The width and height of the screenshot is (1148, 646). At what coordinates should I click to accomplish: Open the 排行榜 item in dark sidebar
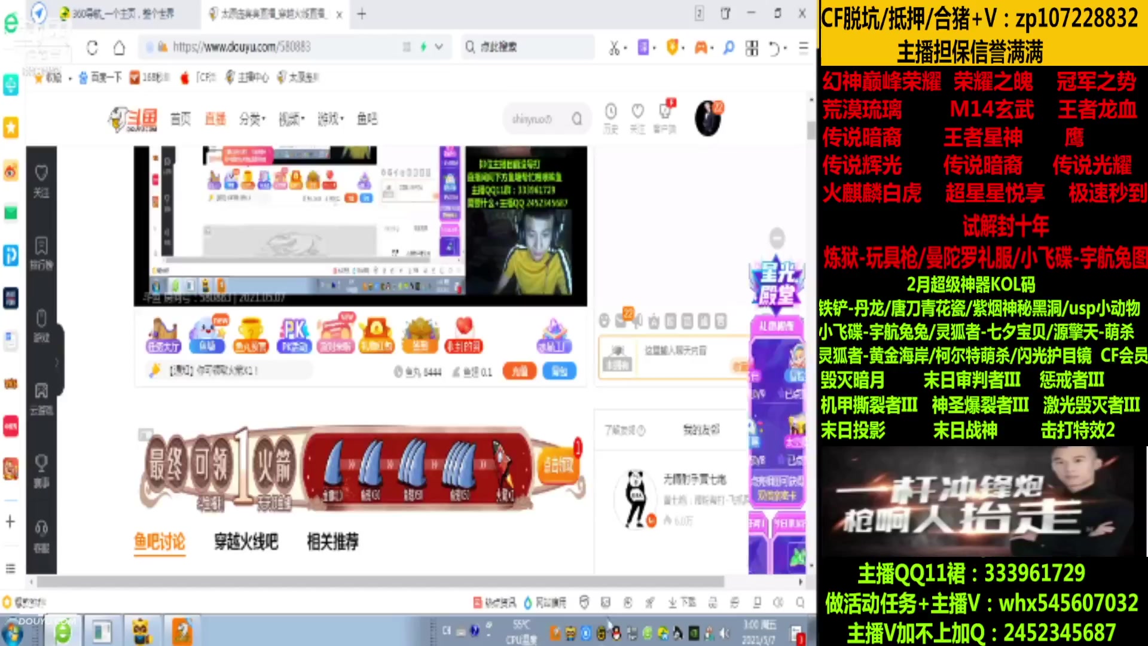41,254
